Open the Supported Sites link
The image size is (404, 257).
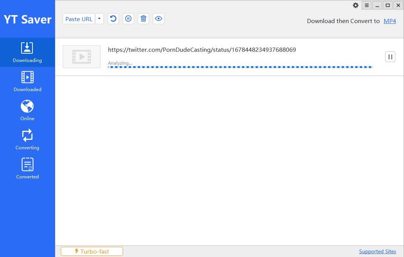378,251
